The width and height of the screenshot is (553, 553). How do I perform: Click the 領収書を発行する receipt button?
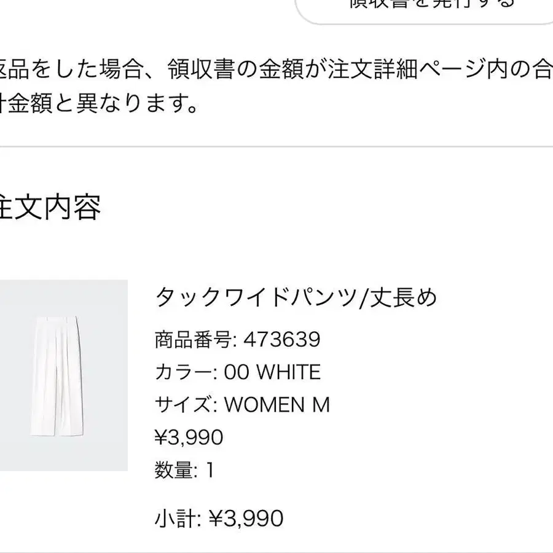[430, 7]
